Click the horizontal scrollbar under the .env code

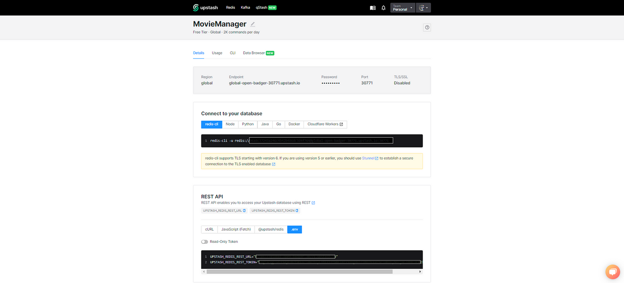(299, 271)
